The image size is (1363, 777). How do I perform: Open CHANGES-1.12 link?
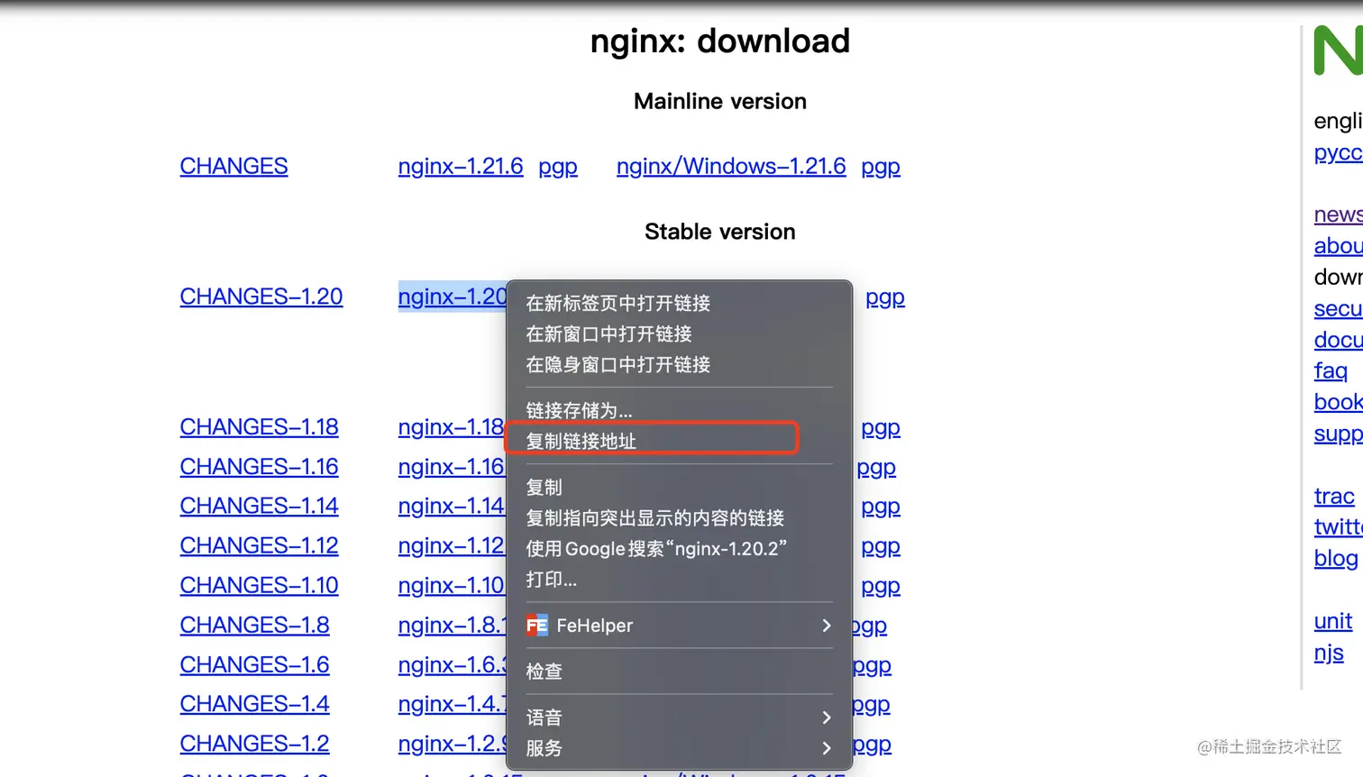tap(259, 546)
